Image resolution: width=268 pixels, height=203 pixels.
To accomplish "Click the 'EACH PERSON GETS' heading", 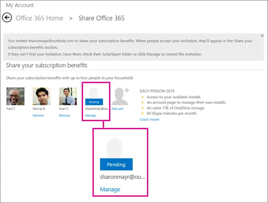I will 157,91.
